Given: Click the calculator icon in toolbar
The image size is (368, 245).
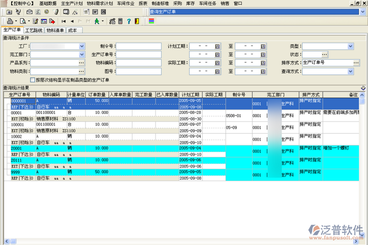Looking at the screenshot, I should [x=121, y=21].
